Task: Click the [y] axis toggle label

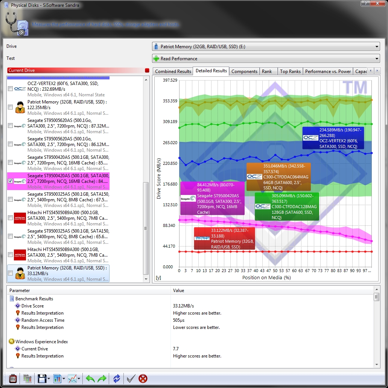Action: (158, 278)
